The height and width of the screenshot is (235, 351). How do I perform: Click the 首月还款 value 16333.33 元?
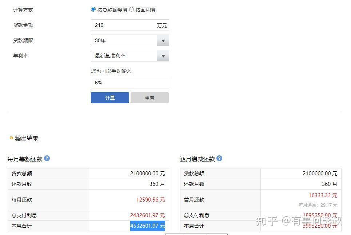click(x=323, y=195)
